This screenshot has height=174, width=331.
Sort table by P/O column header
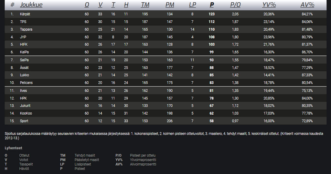point(235,5)
